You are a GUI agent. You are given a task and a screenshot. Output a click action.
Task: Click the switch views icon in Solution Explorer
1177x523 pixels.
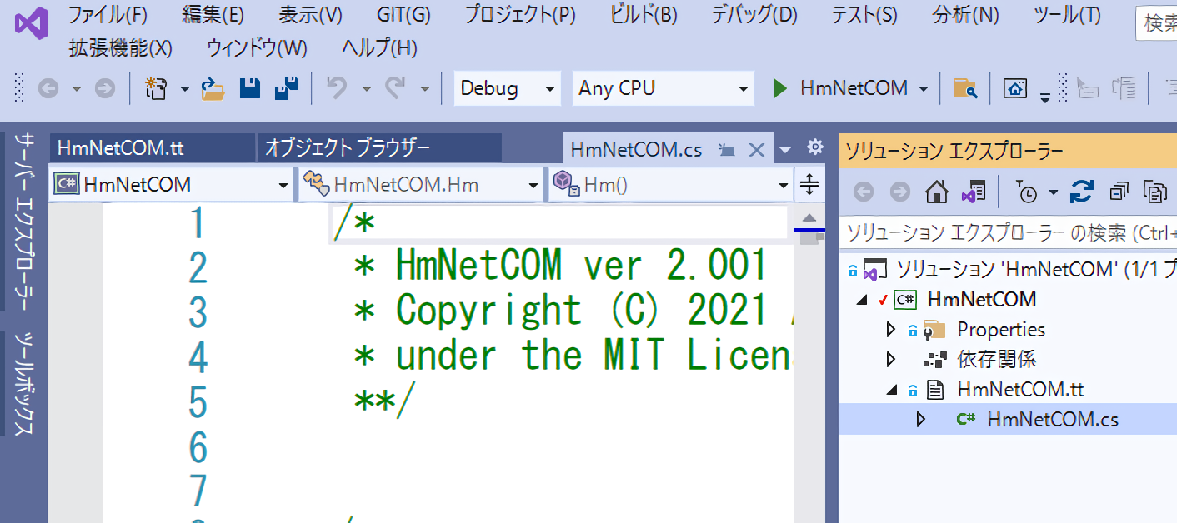point(974,193)
